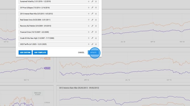Select the 2025 Tariffs row text
The width and height of the screenshot is (190, 106).
(x=33, y=44)
